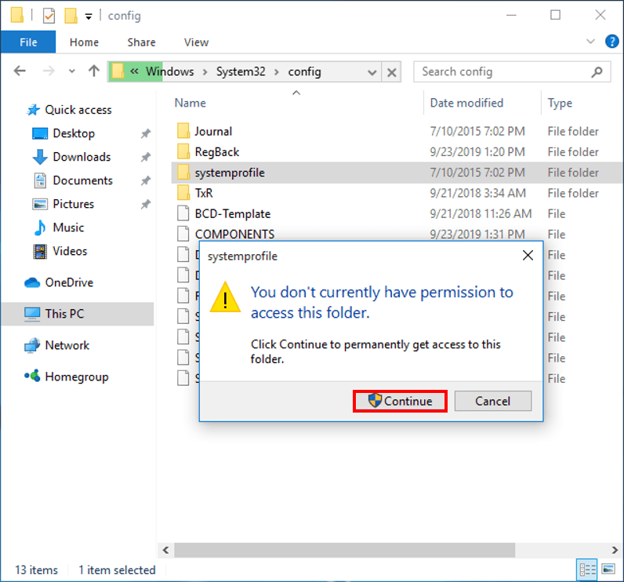The height and width of the screenshot is (582, 624).
Task: Click the horizontal scrollbar thumb
Action: [x=345, y=550]
